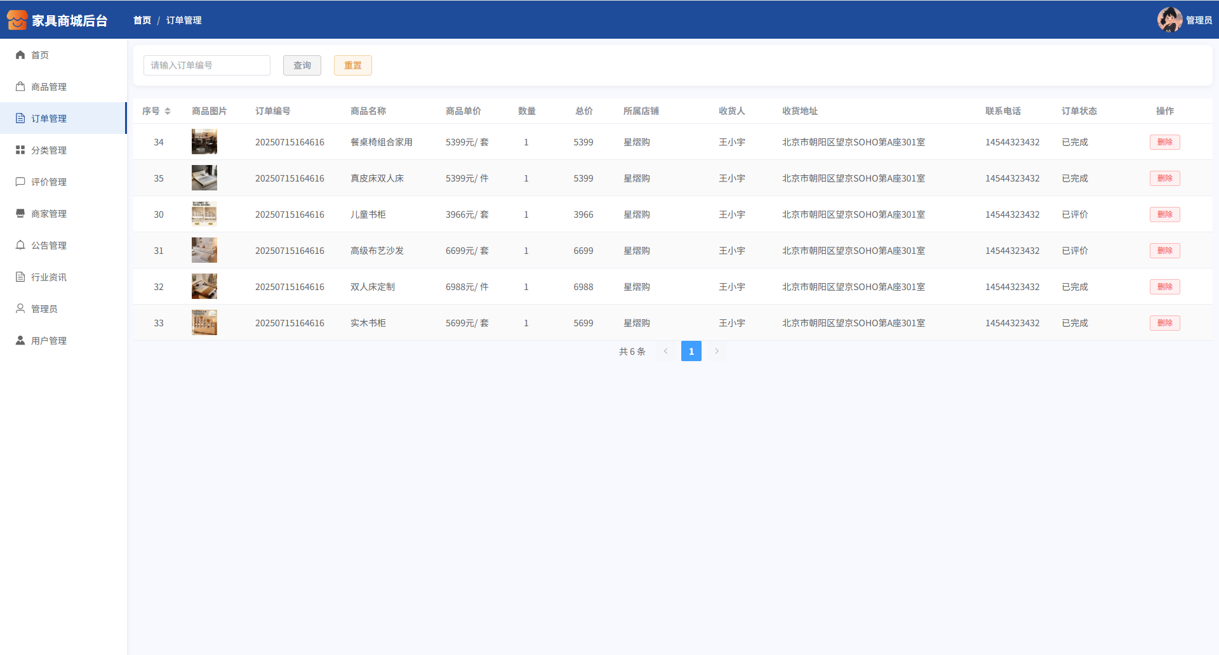Go to next page using right chevron
This screenshot has width=1219, height=655.
coord(717,351)
